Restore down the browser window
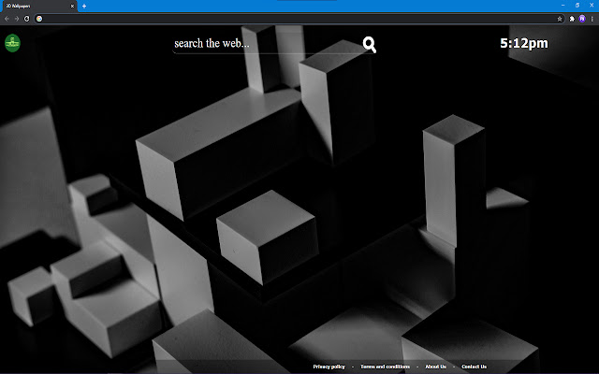 pos(577,5)
